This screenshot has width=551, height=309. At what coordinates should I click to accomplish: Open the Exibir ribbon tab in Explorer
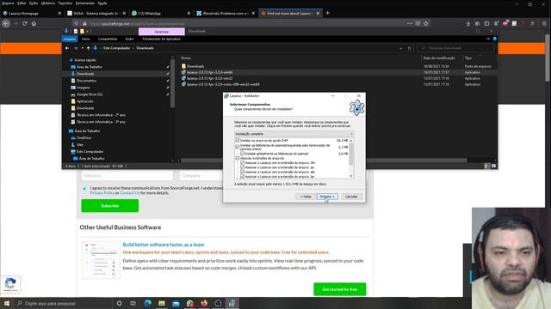pos(130,39)
